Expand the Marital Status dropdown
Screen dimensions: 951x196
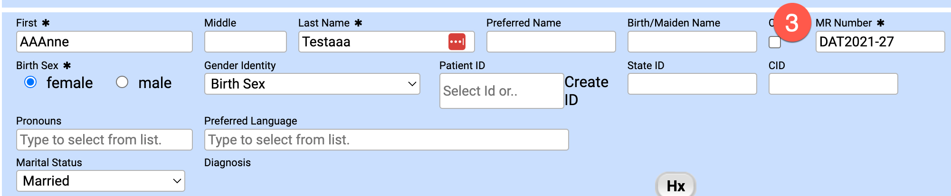point(101,181)
